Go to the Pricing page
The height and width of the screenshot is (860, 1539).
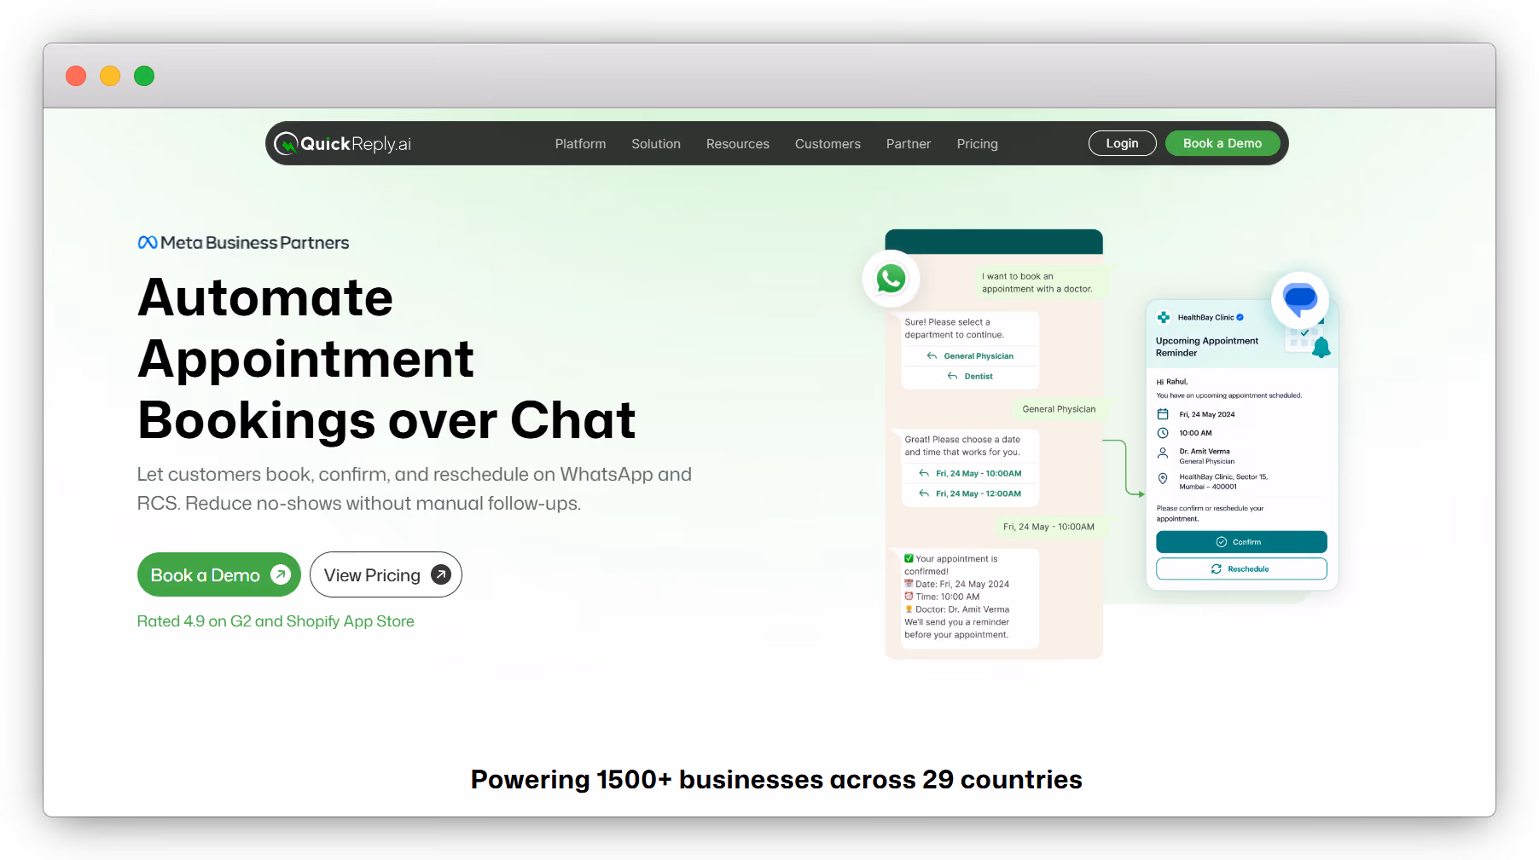click(977, 144)
